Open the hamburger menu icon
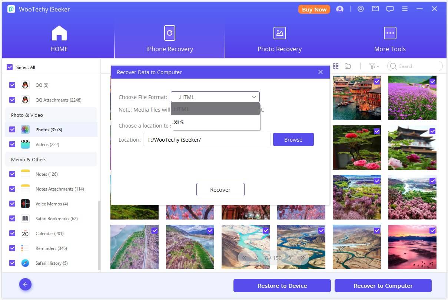The width and height of the screenshot is (448, 300). (x=405, y=9)
